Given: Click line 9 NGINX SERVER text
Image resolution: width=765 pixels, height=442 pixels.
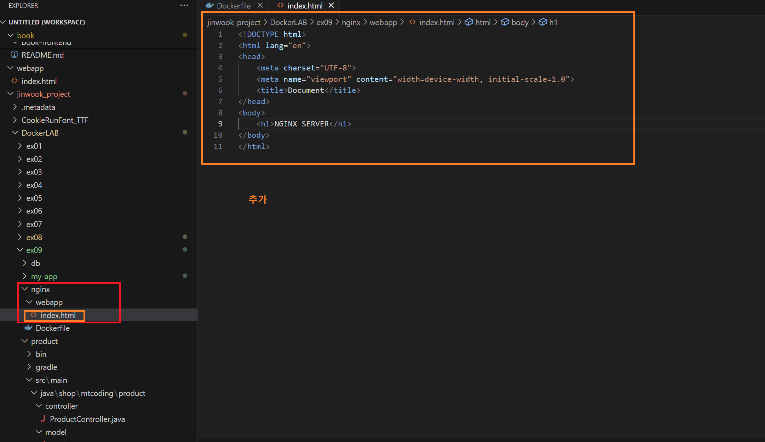Looking at the screenshot, I should [x=301, y=124].
